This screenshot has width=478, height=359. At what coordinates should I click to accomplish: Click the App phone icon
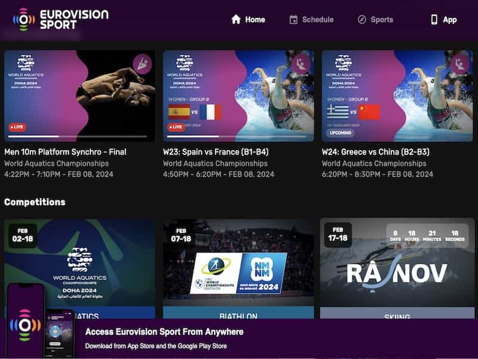coord(434,20)
